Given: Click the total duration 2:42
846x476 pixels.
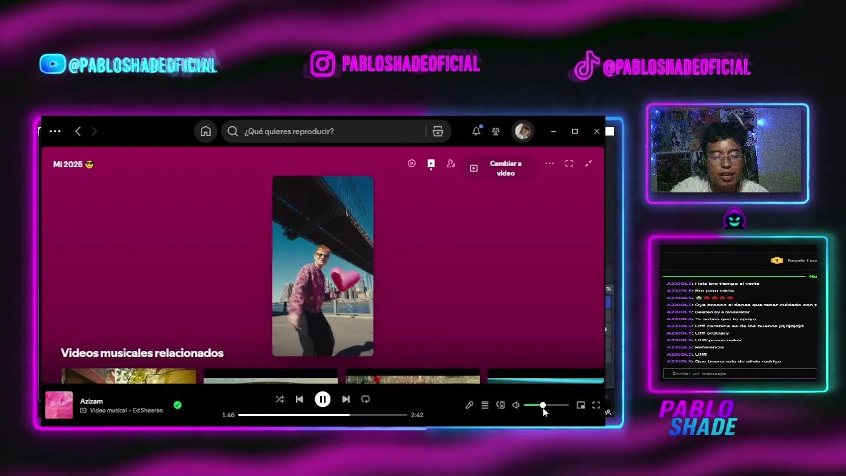Looking at the screenshot, I should click(417, 415).
